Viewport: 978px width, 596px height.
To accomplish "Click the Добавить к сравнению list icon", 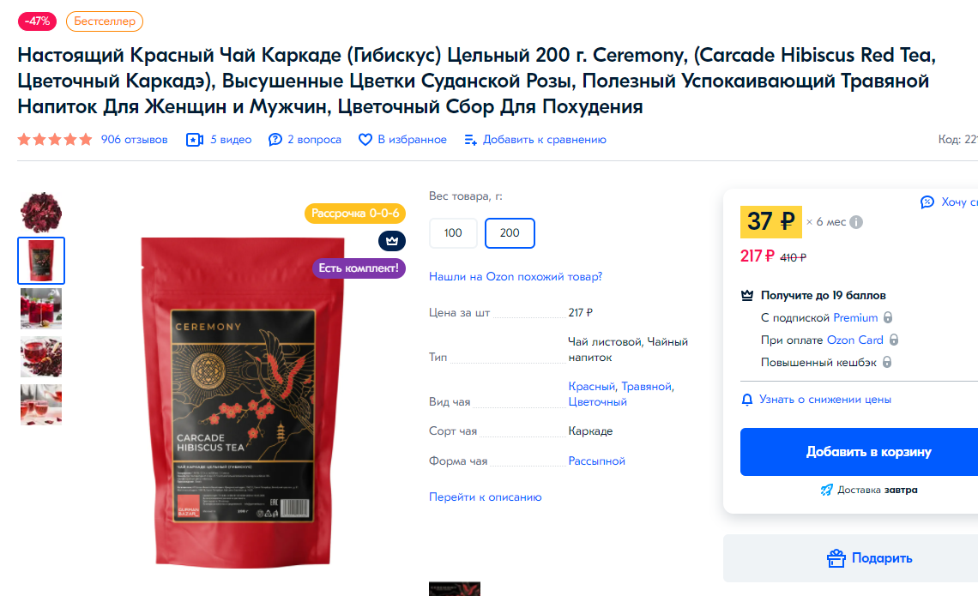I will pos(471,140).
